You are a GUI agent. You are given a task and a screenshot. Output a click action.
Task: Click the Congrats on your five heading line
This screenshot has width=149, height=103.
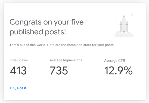pos(46,22)
